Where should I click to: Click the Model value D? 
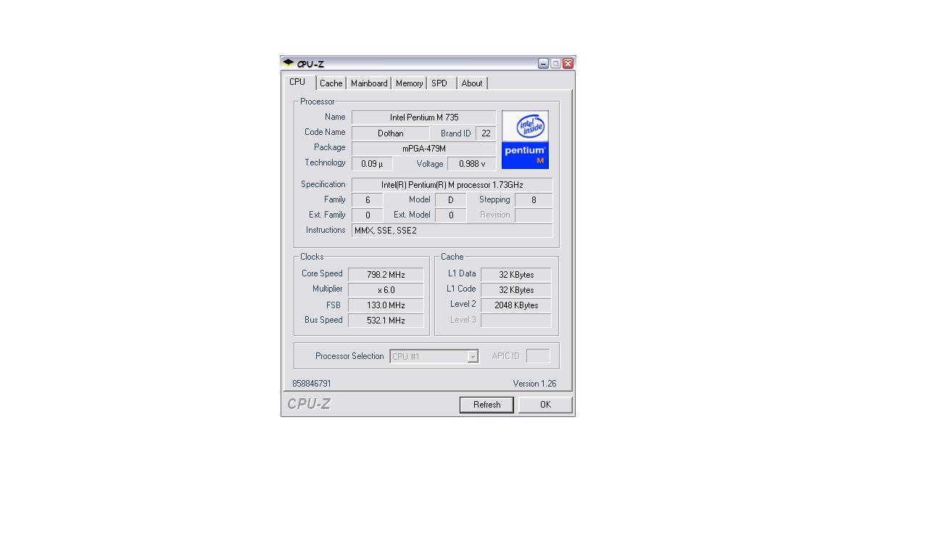click(x=450, y=200)
